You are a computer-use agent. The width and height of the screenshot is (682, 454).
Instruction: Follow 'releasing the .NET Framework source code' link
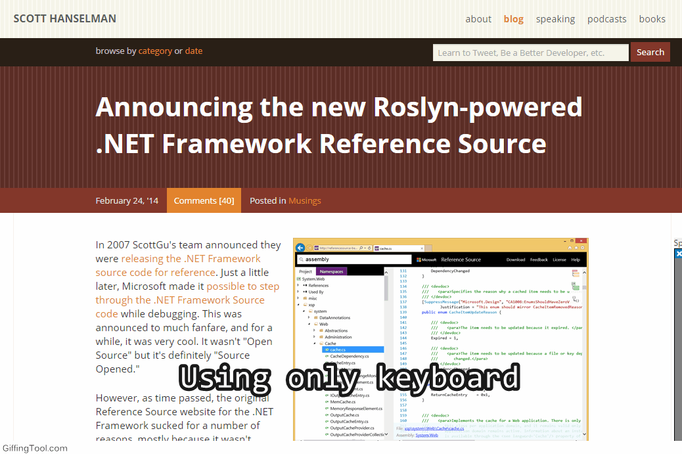click(x=178, y=265)
